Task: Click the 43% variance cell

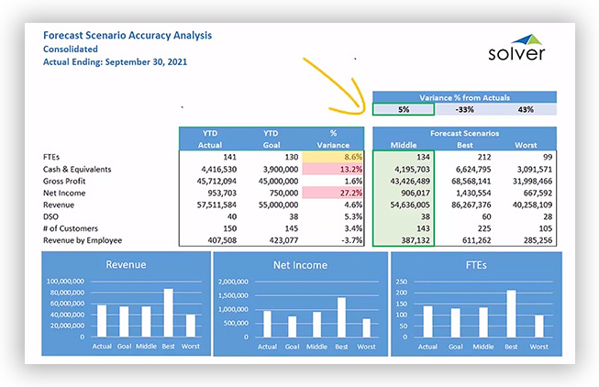Action: click(526, 109)
